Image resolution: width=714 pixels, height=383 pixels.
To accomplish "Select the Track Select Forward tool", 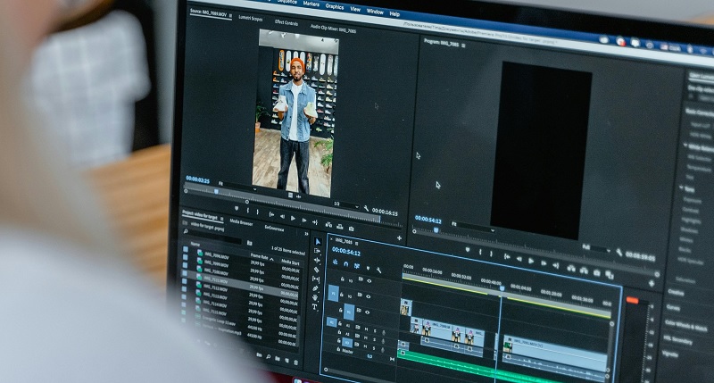I will coord(317,252).
